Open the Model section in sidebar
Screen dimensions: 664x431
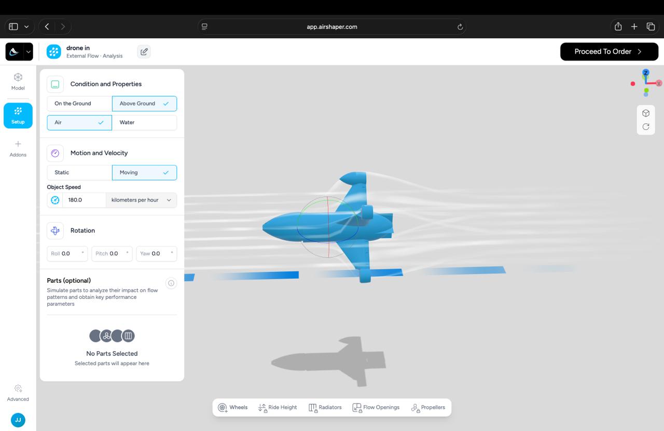coord(18,82)
